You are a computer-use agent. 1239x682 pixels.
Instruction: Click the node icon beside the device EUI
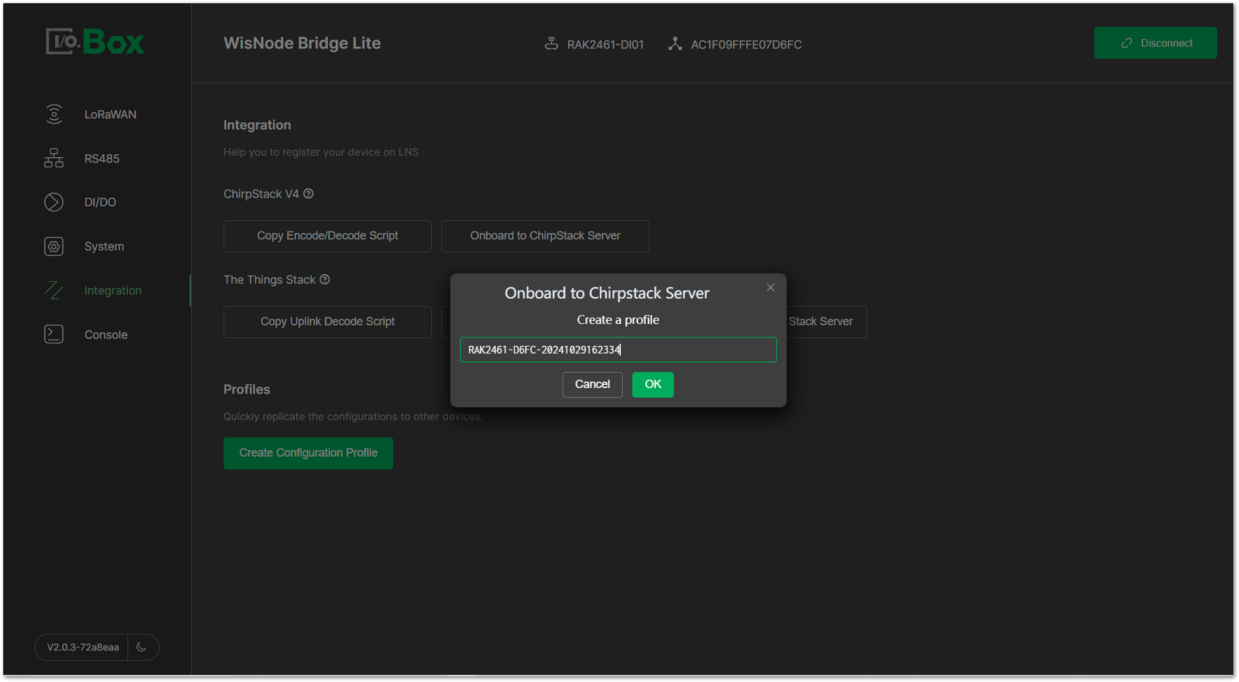[675, 44]
